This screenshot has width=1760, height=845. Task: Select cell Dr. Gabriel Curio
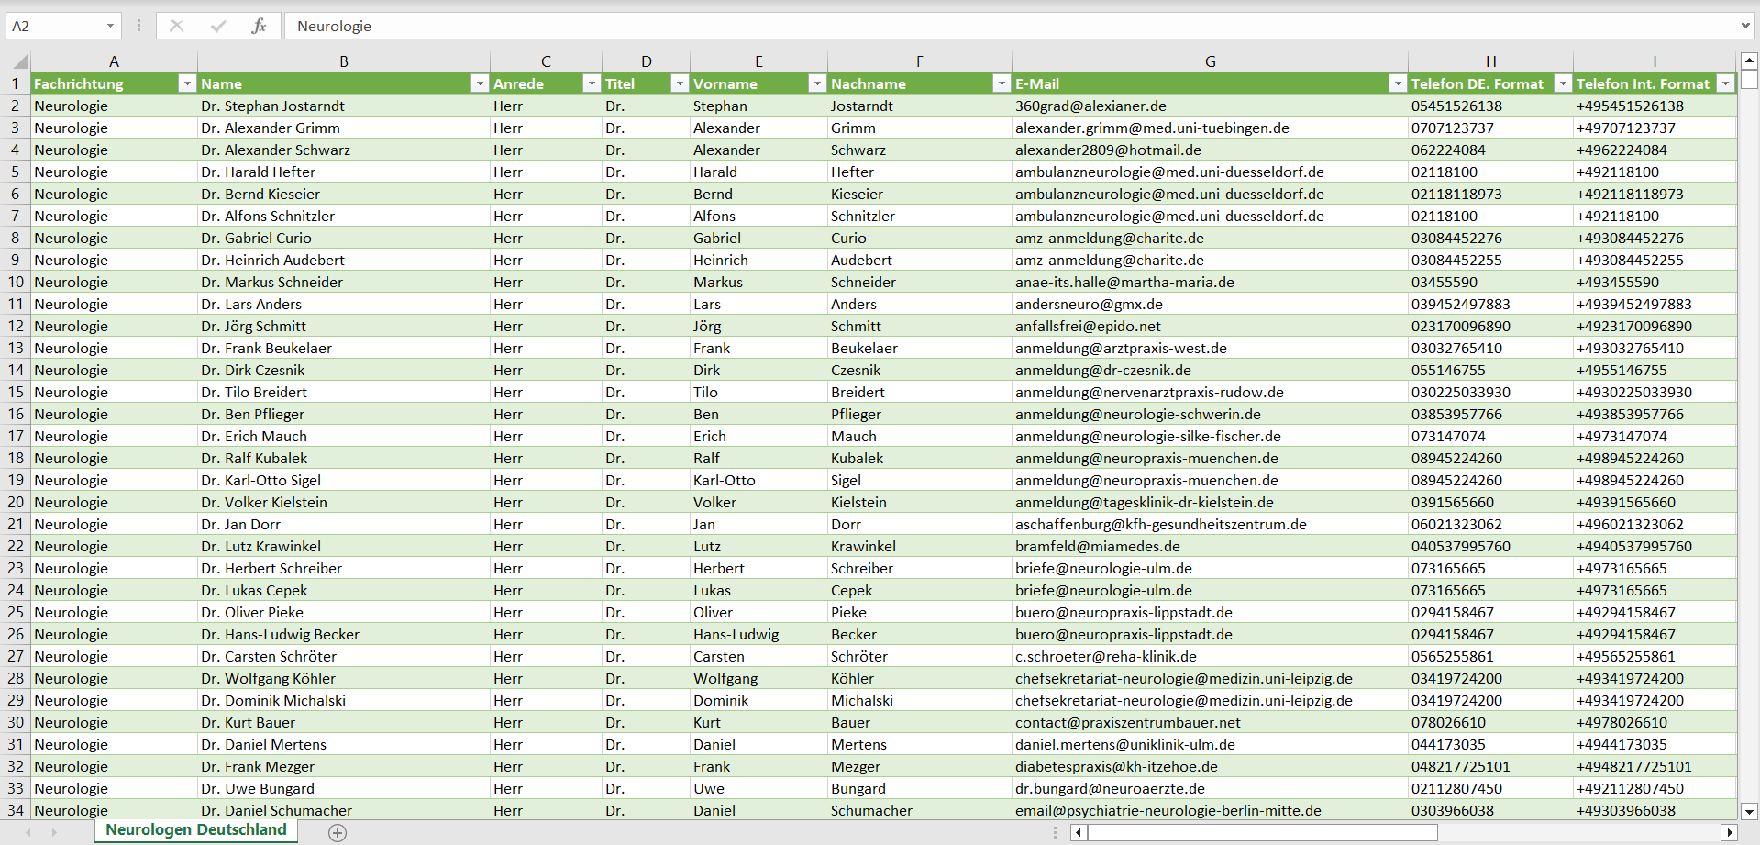344,238
